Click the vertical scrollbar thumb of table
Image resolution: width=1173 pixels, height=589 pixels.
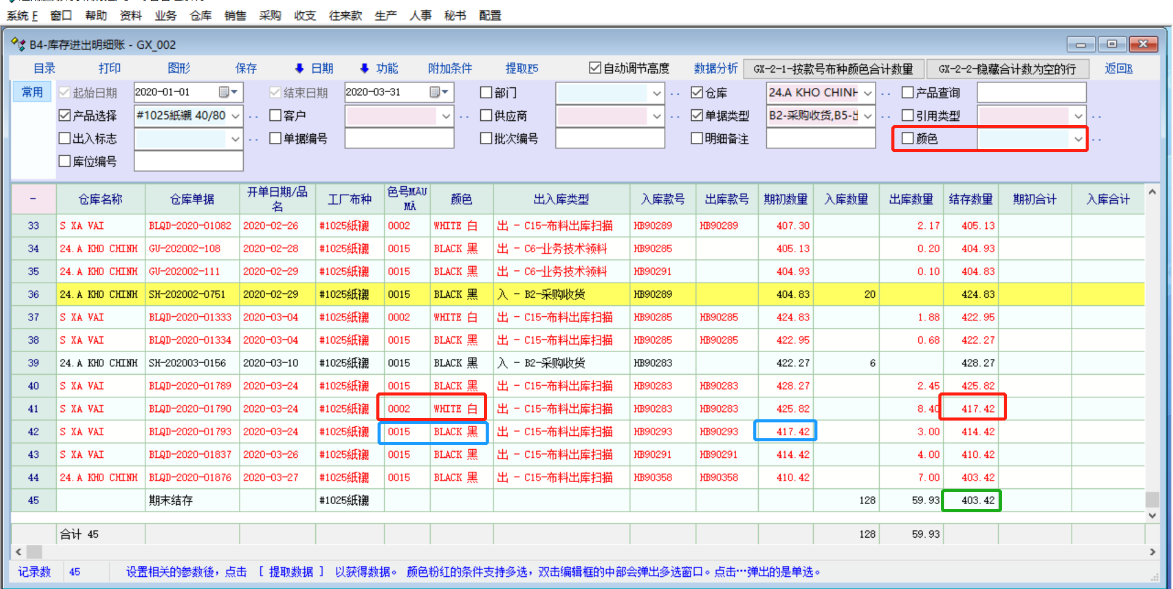tap(1152, 499)
